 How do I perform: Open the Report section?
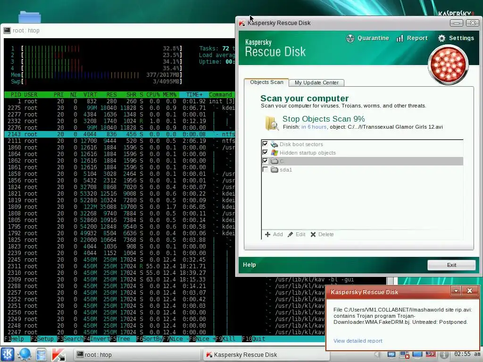click(412, 38)
